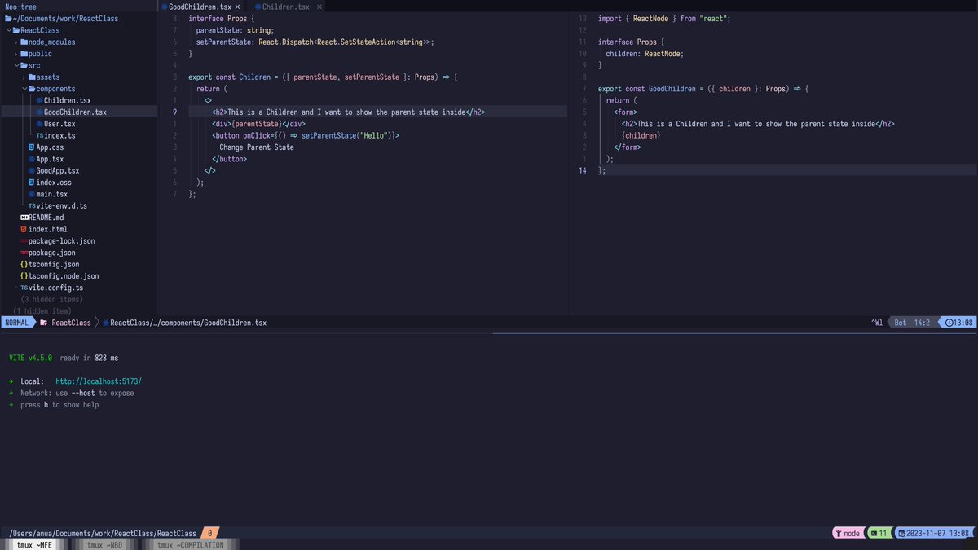Click the braces icon beside tsconfig.node.json

click(24, 276)
